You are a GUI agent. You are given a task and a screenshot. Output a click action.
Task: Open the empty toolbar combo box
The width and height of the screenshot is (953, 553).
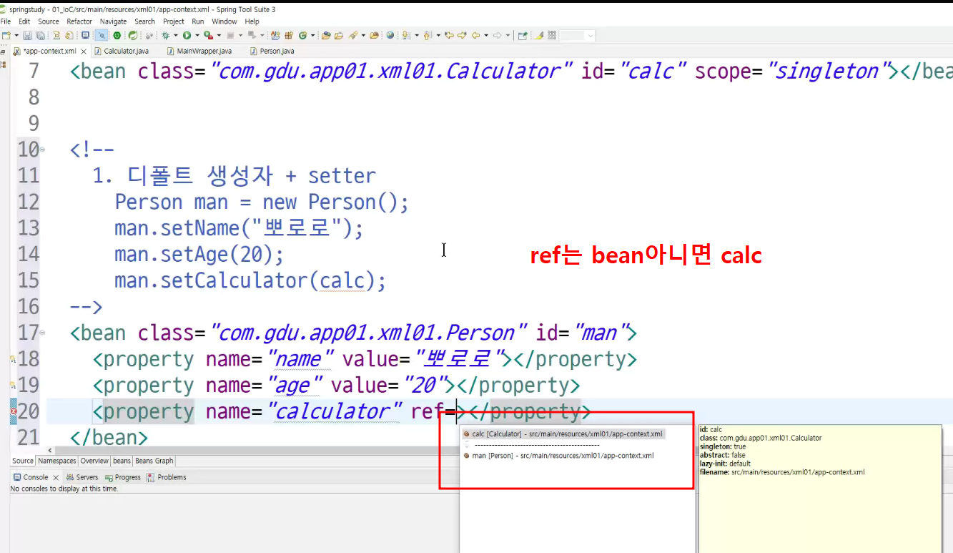[577, 35]
